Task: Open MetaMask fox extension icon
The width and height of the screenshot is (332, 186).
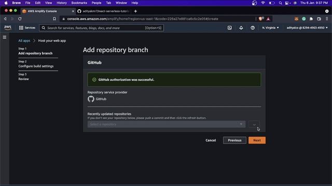Action: 296,19
